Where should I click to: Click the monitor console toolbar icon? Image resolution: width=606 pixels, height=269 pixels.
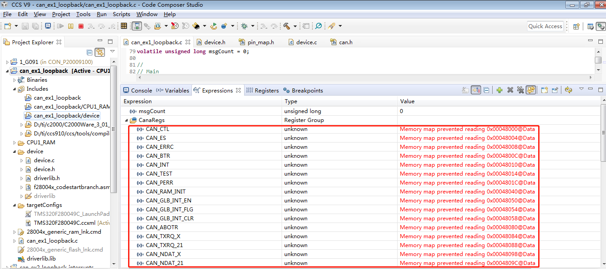pos(48,26)
